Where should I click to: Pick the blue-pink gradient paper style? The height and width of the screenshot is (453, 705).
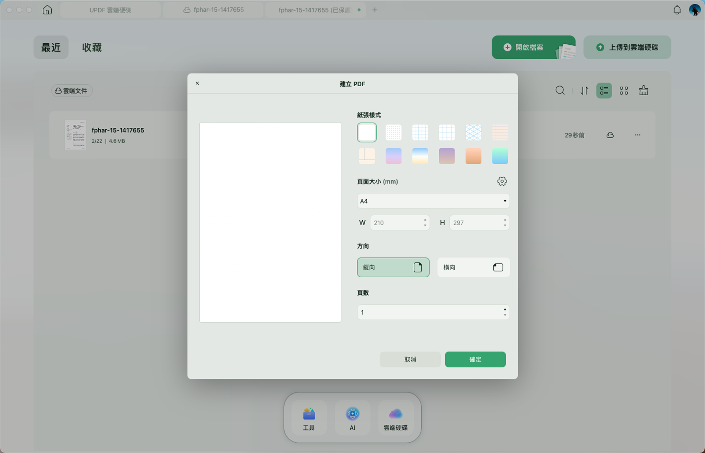pos(393,156)
